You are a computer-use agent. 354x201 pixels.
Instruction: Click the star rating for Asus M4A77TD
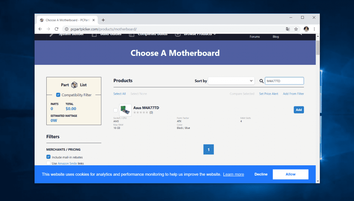141,113
